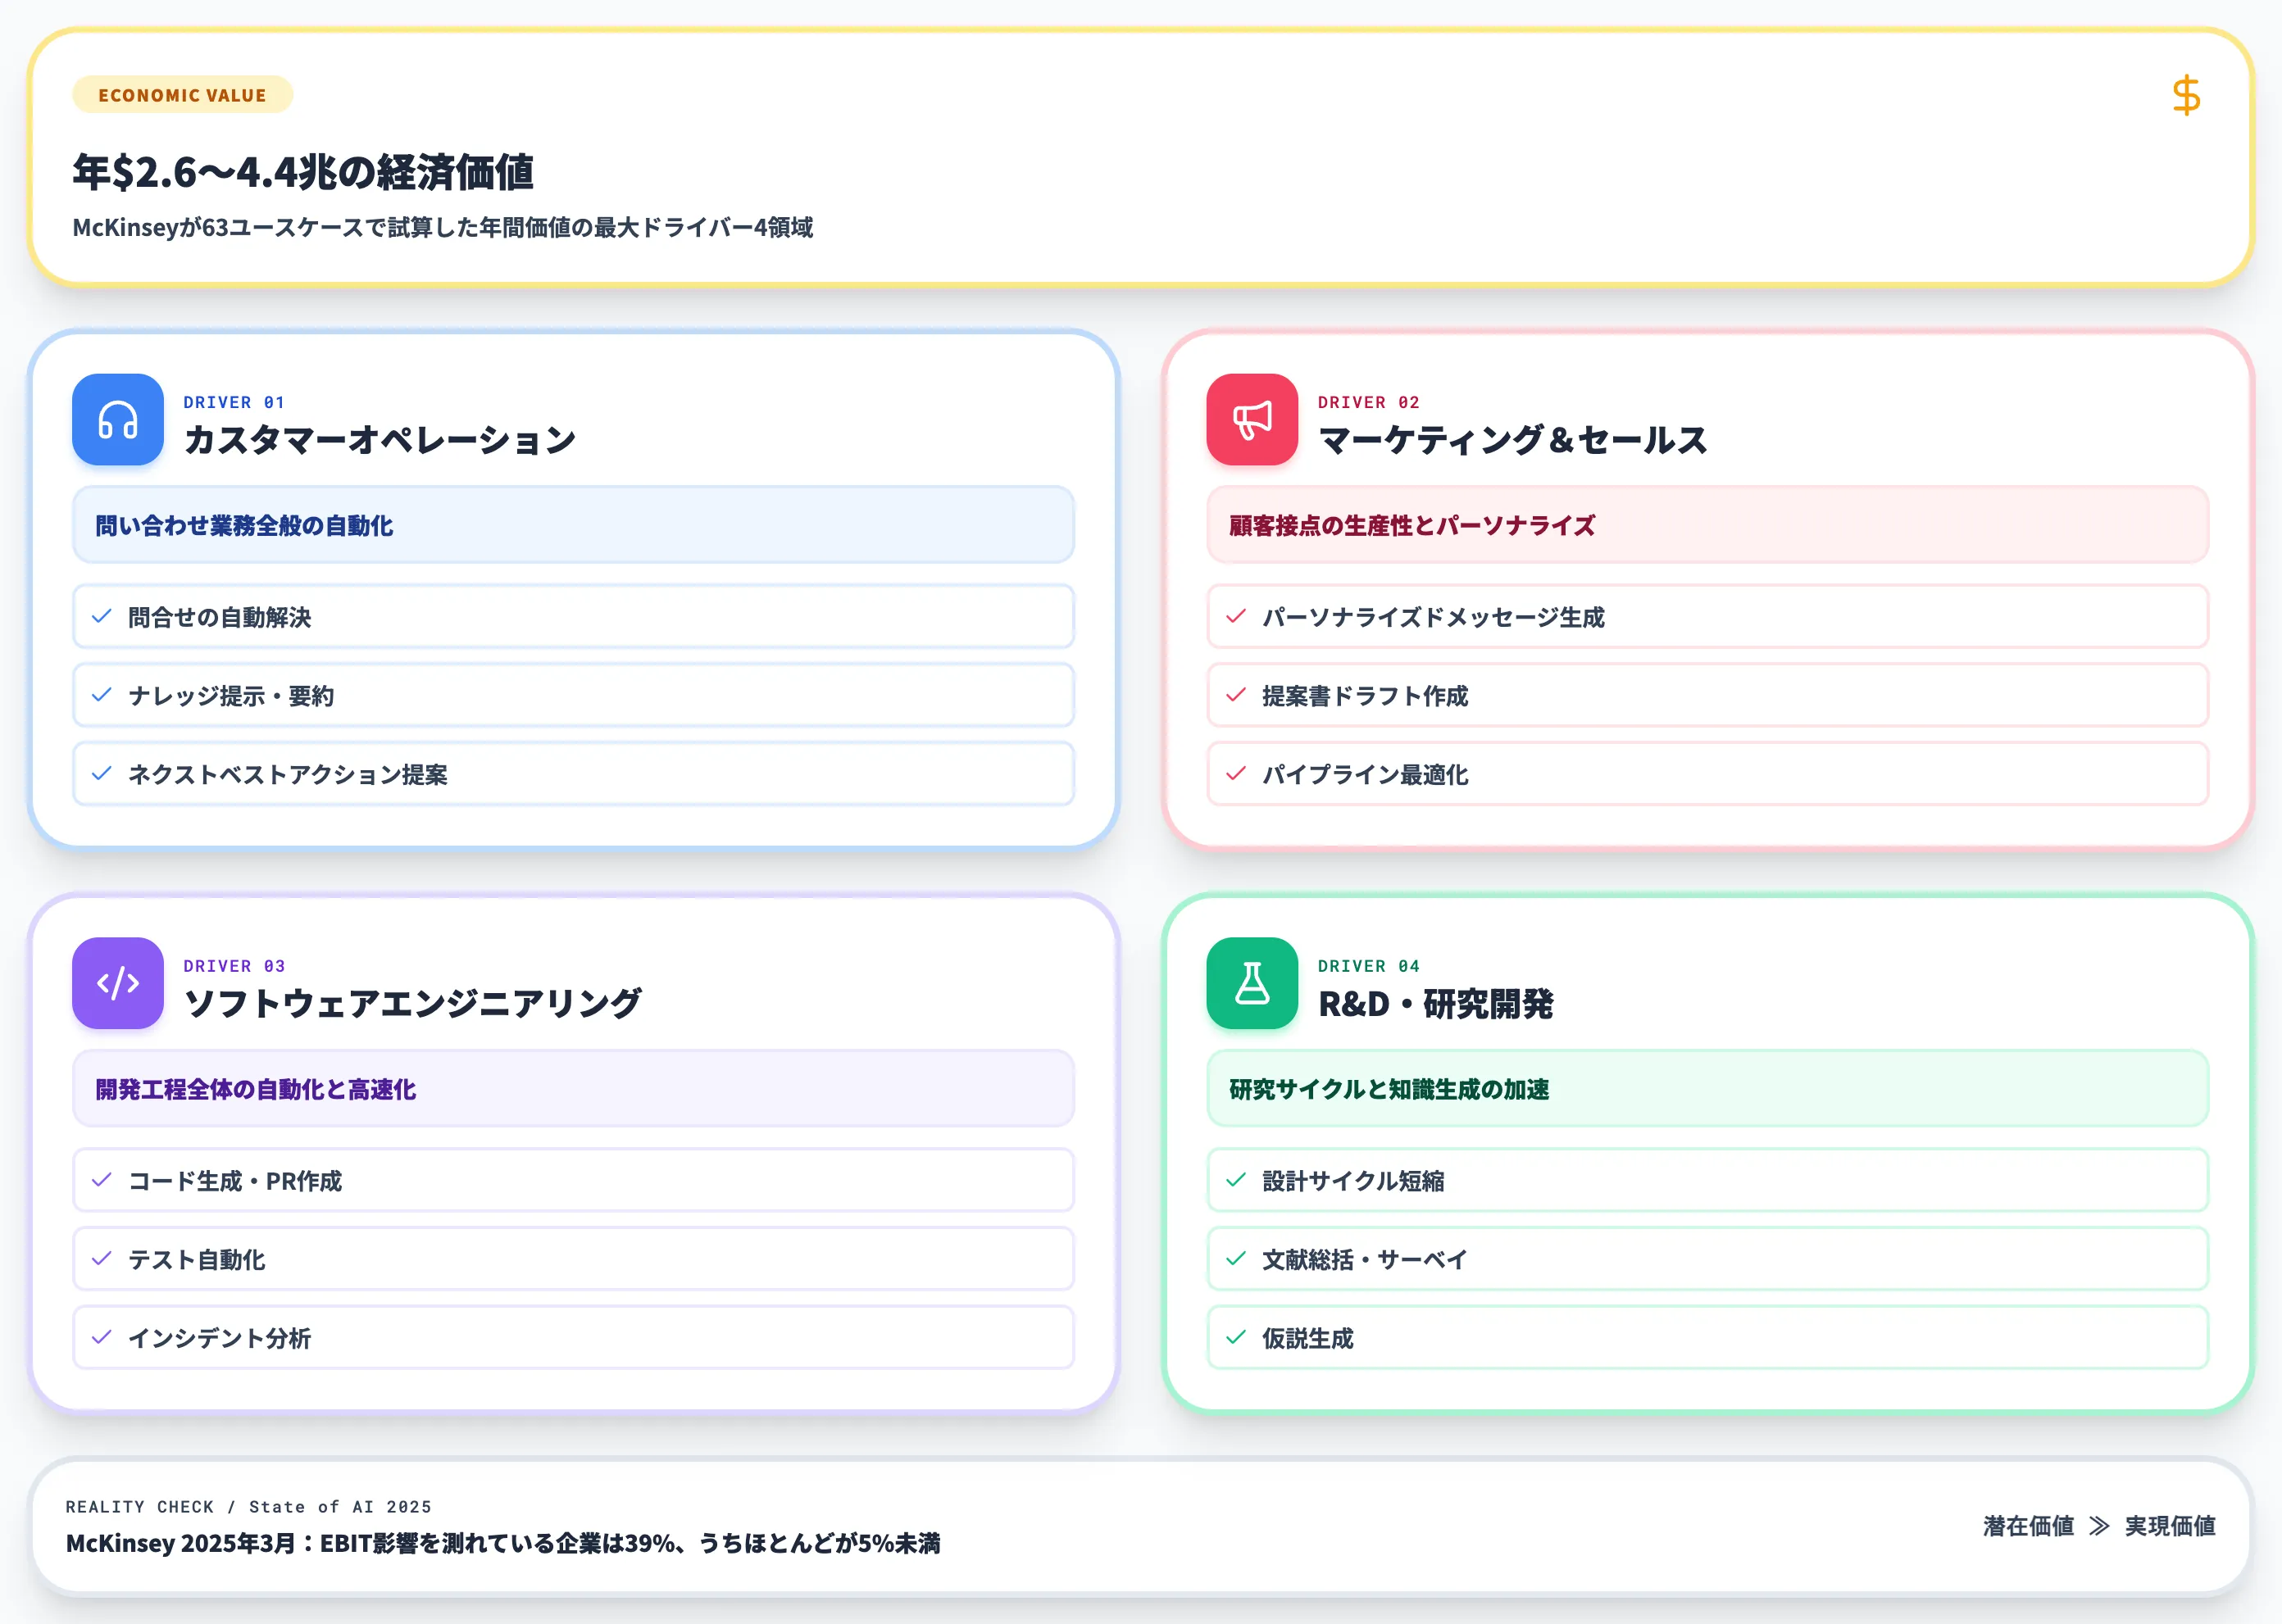Click the DRIVER 03 label
The width and height of the screenshot is (2282, 1624).
(x=234, y=966)
